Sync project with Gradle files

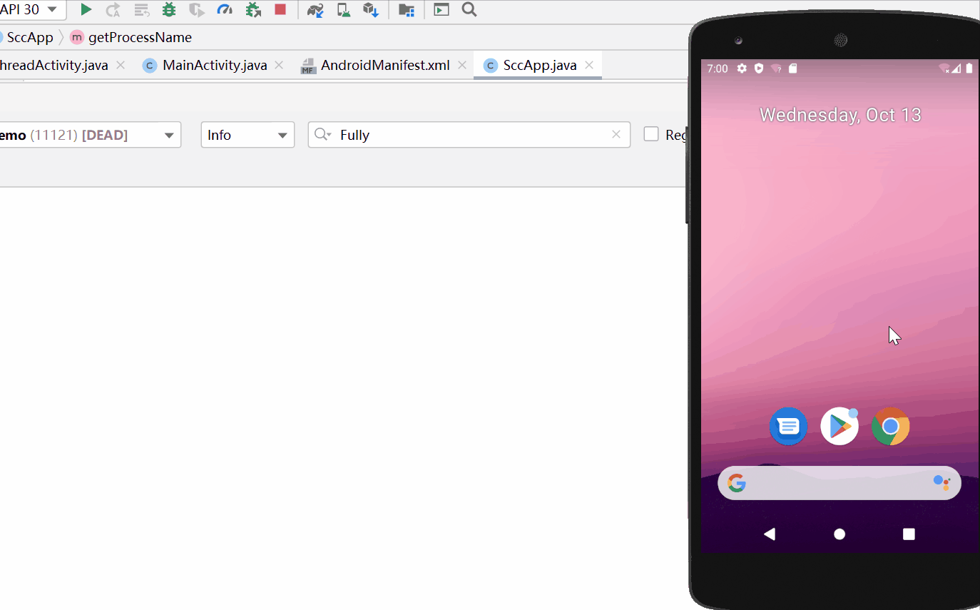pos(315,9)
